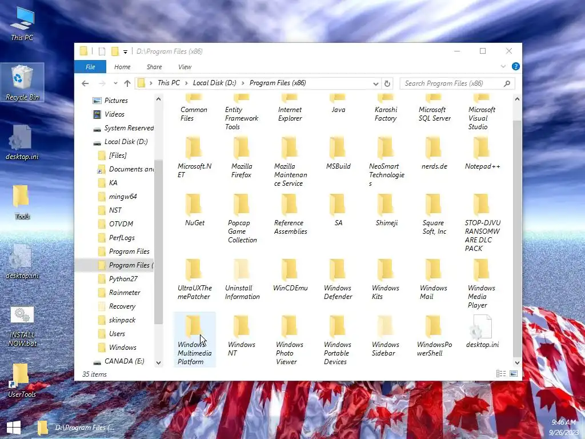The width and height of the screenshot is (585, 439).
Task: Open the Recycle Bin desktop icon
Action: coord(22,82)
